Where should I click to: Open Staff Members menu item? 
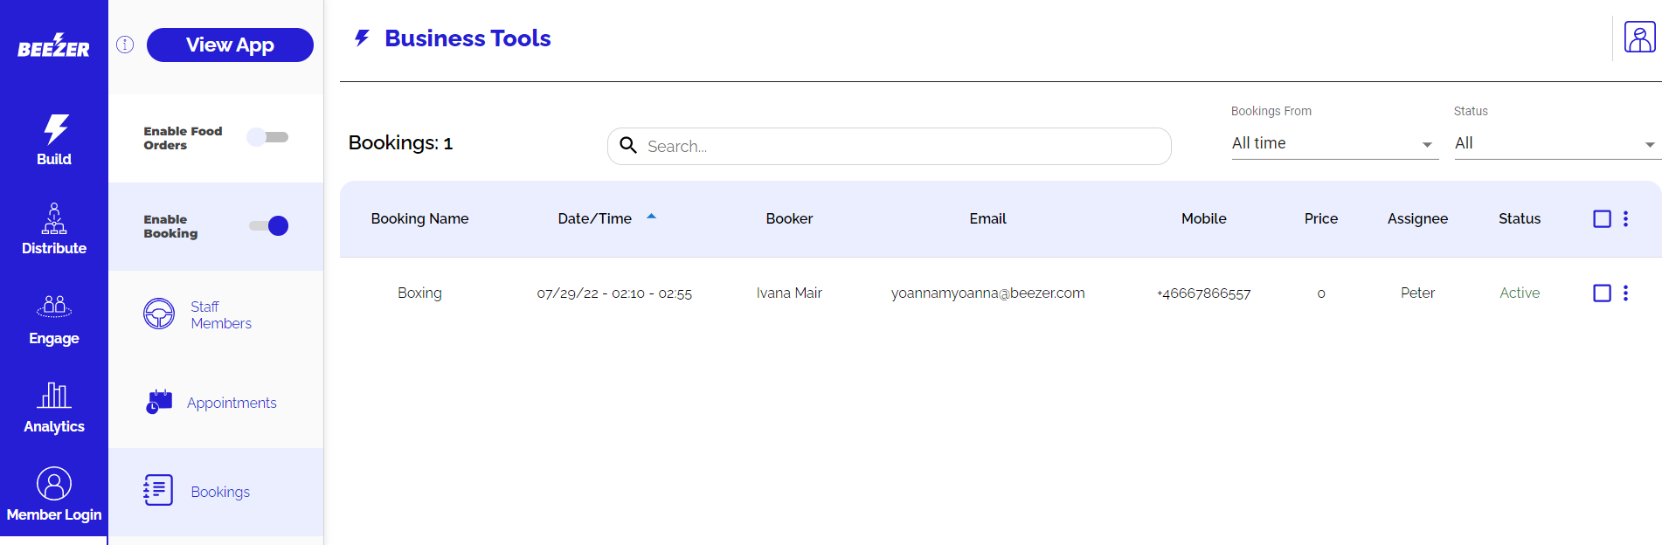click(220, 315)
